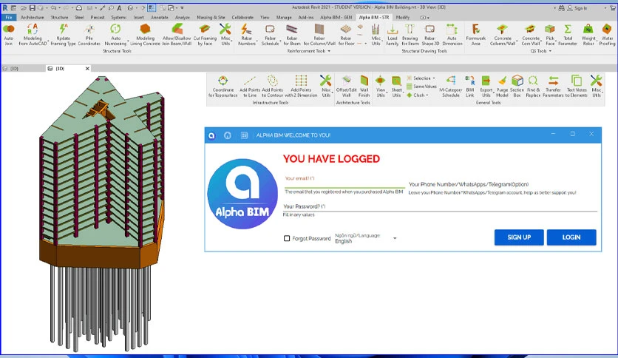Activate the Section Box tool
The width and height of the screenshot is (618, 358).
tap(517, 87)
